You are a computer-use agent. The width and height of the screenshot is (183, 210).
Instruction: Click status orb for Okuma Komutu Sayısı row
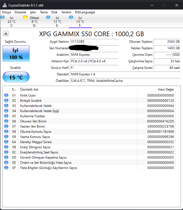click(x=6, y=131)
